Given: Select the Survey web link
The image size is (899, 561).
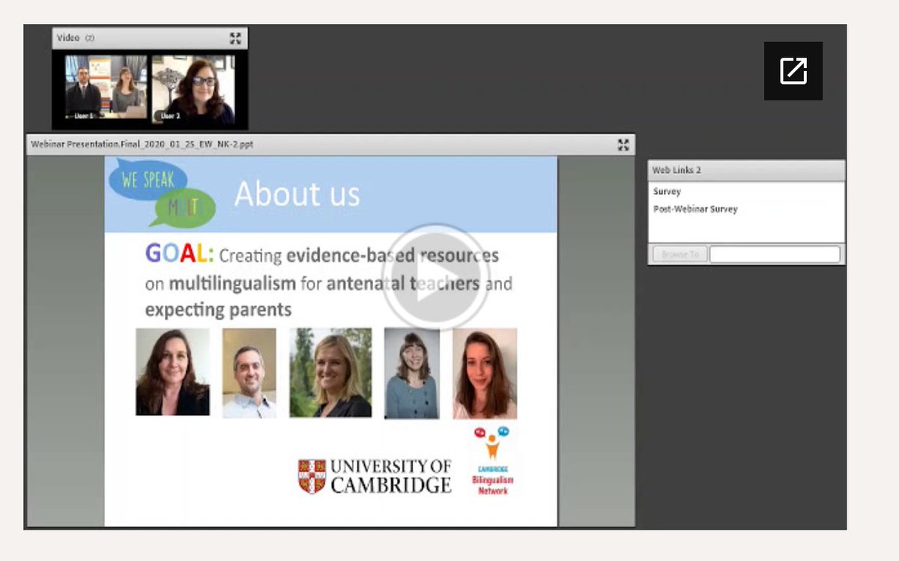Looking at the screenshot, I should pos(667,192).
